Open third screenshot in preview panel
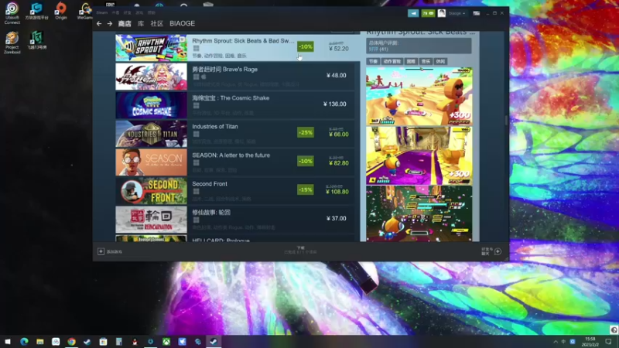 (419, 213)
